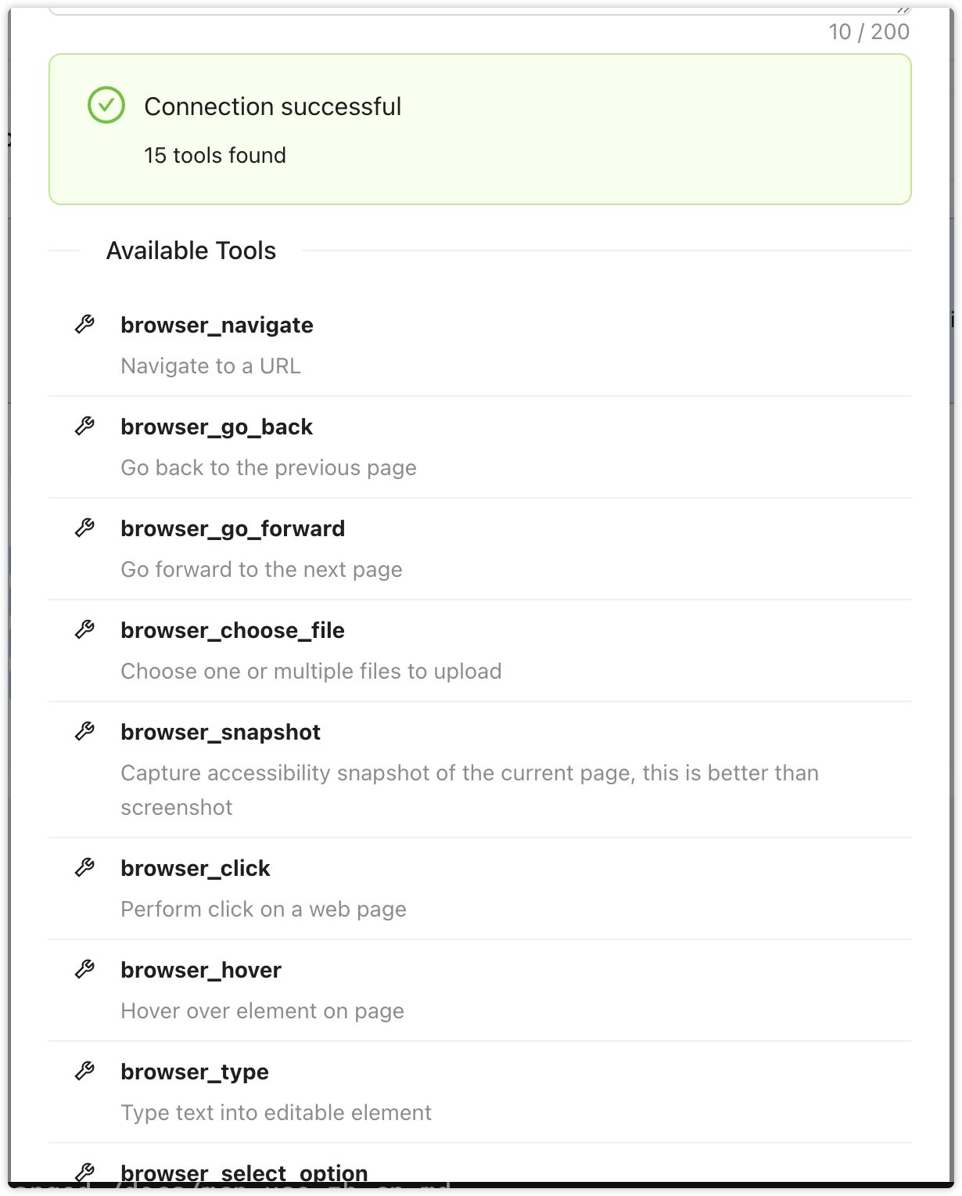Pick the browser_type tool title
The width and height of the screenshot is (962, 1196).
(195, 1072)
